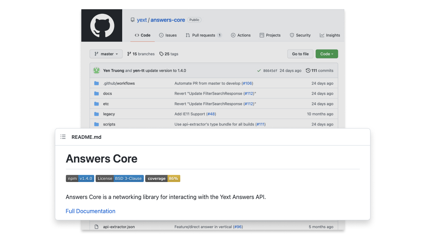Open #112 link in the docs row
425x239 pixels.
(249, 93)
